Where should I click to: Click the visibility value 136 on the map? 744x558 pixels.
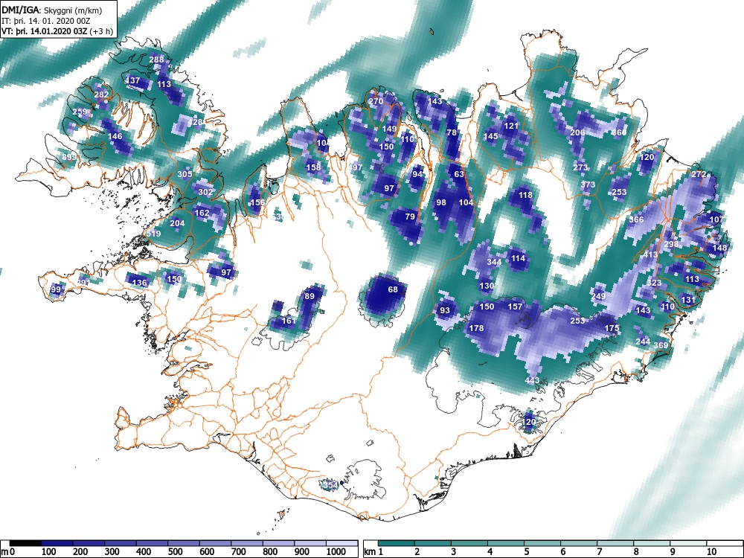click(140, 283)
